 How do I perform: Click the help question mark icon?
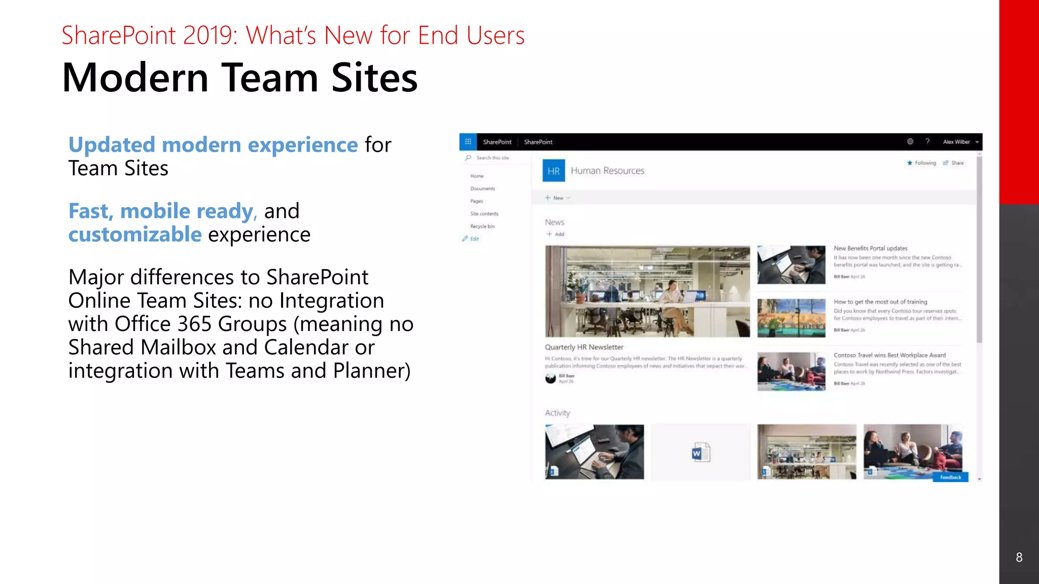[927, 142]
